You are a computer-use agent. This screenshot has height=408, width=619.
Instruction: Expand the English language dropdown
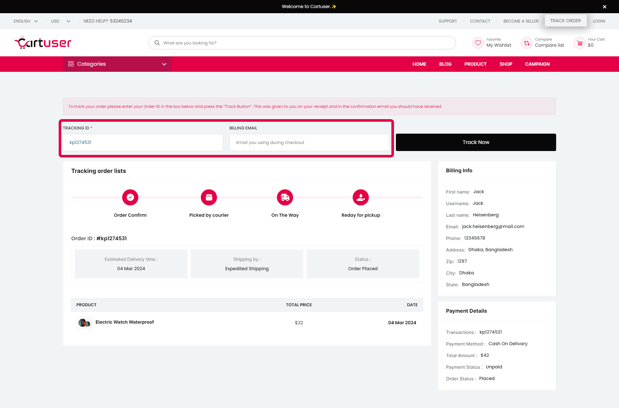click(x=25, y=21)
